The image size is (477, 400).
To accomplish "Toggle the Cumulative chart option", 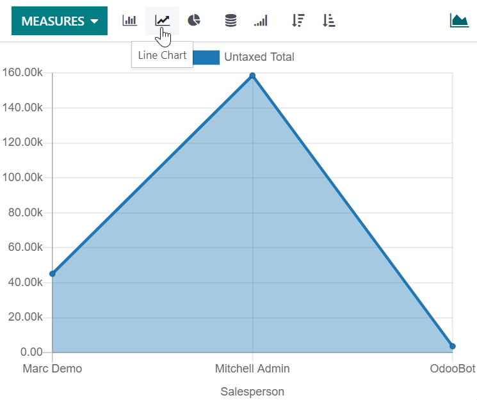I will (x=261, y=20).
